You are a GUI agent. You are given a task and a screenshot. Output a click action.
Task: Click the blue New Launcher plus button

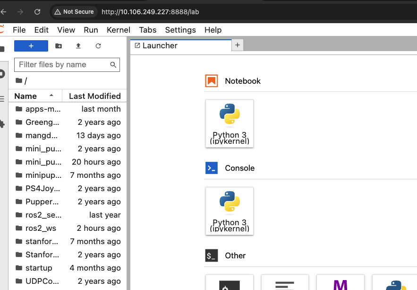31,46
